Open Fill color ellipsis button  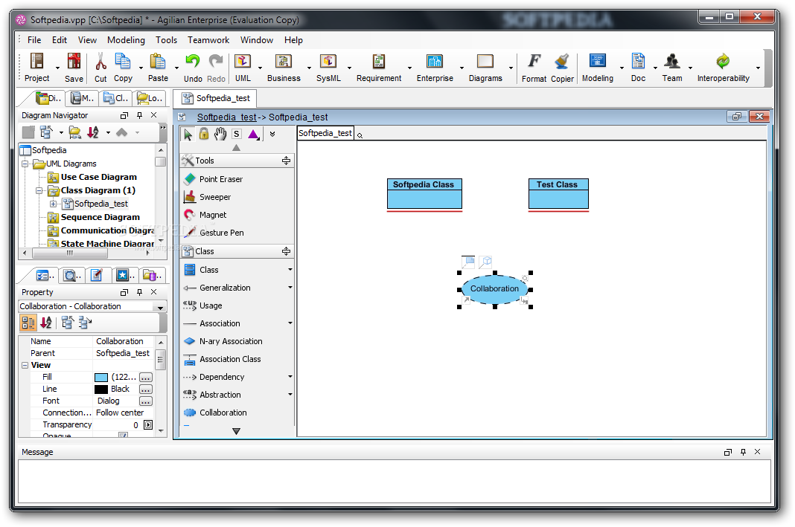145,377
